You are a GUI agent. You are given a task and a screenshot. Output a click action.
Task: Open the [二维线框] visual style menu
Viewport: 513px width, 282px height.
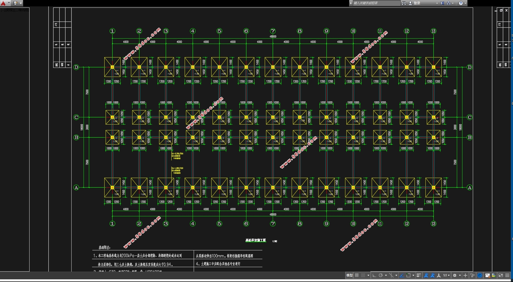coord(21,10)
